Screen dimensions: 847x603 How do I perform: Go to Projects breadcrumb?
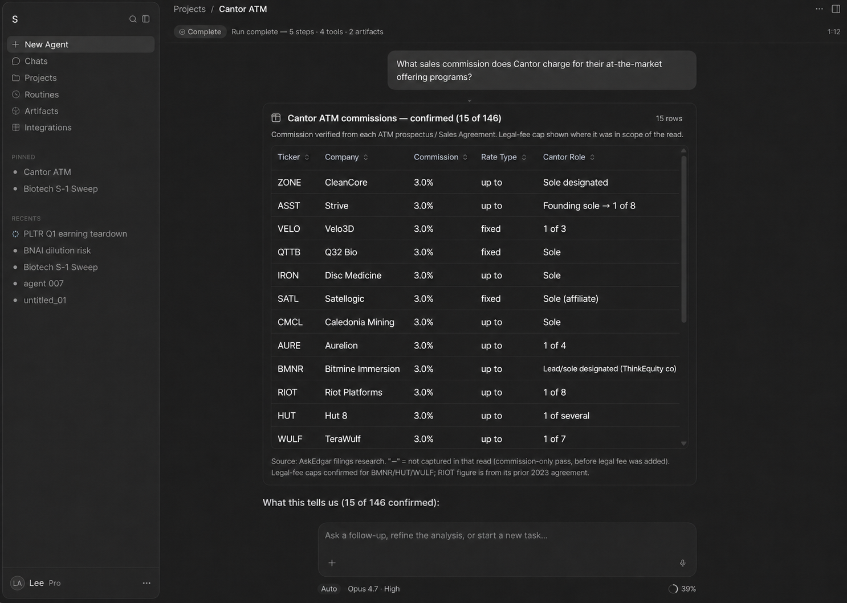(x=190, y=9)
